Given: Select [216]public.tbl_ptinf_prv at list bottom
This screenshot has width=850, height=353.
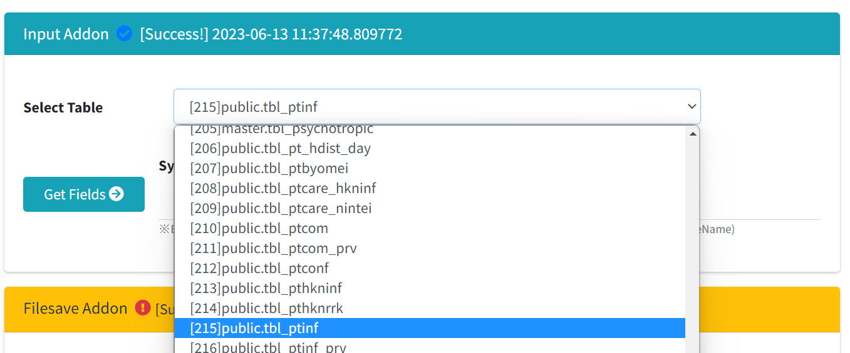Looking at the screenshot, I should 430,346.
